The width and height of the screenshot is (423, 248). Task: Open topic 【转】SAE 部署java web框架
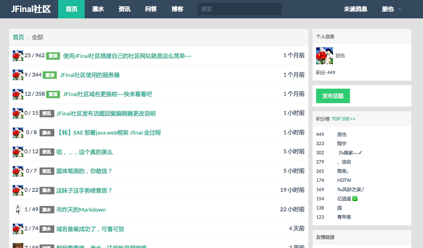pyautogui.click(x=108, y=132)
